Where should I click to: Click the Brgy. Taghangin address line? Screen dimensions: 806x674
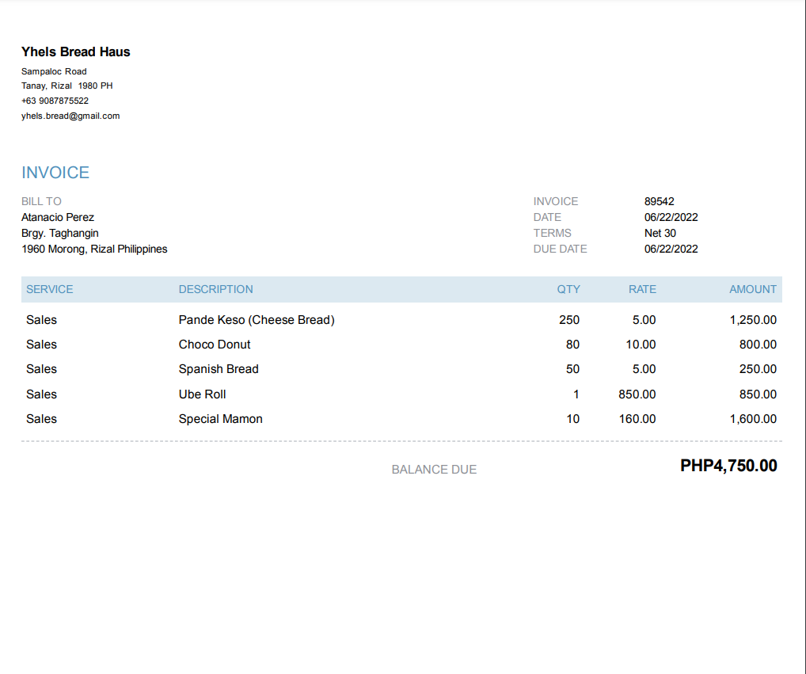(x=59, y=234)
